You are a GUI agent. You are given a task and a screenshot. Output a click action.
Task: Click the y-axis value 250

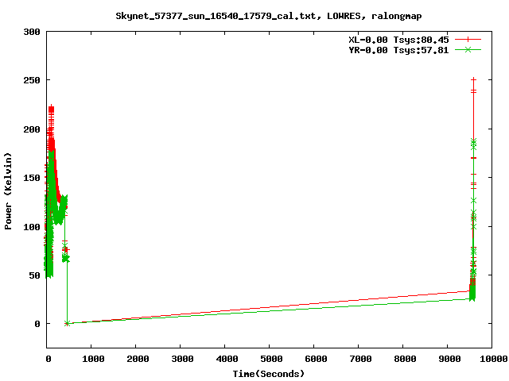pos(32,80)
